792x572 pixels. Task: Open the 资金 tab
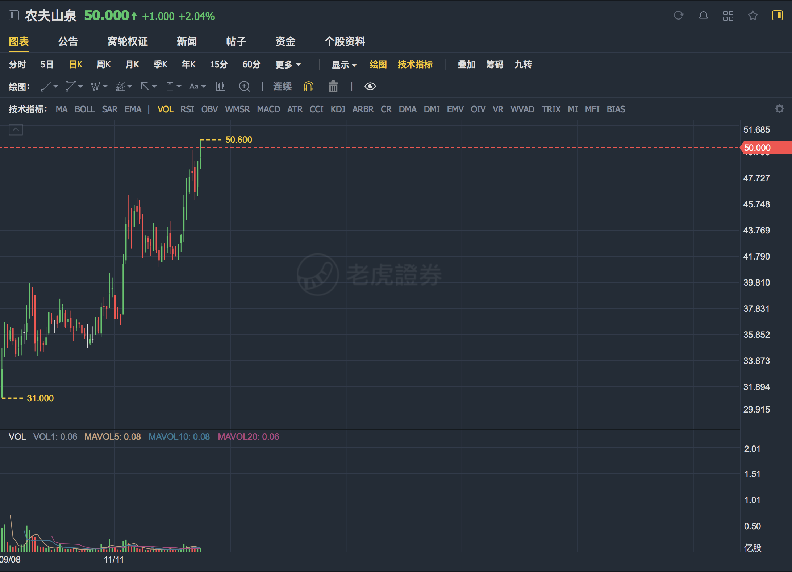point(285,41)
